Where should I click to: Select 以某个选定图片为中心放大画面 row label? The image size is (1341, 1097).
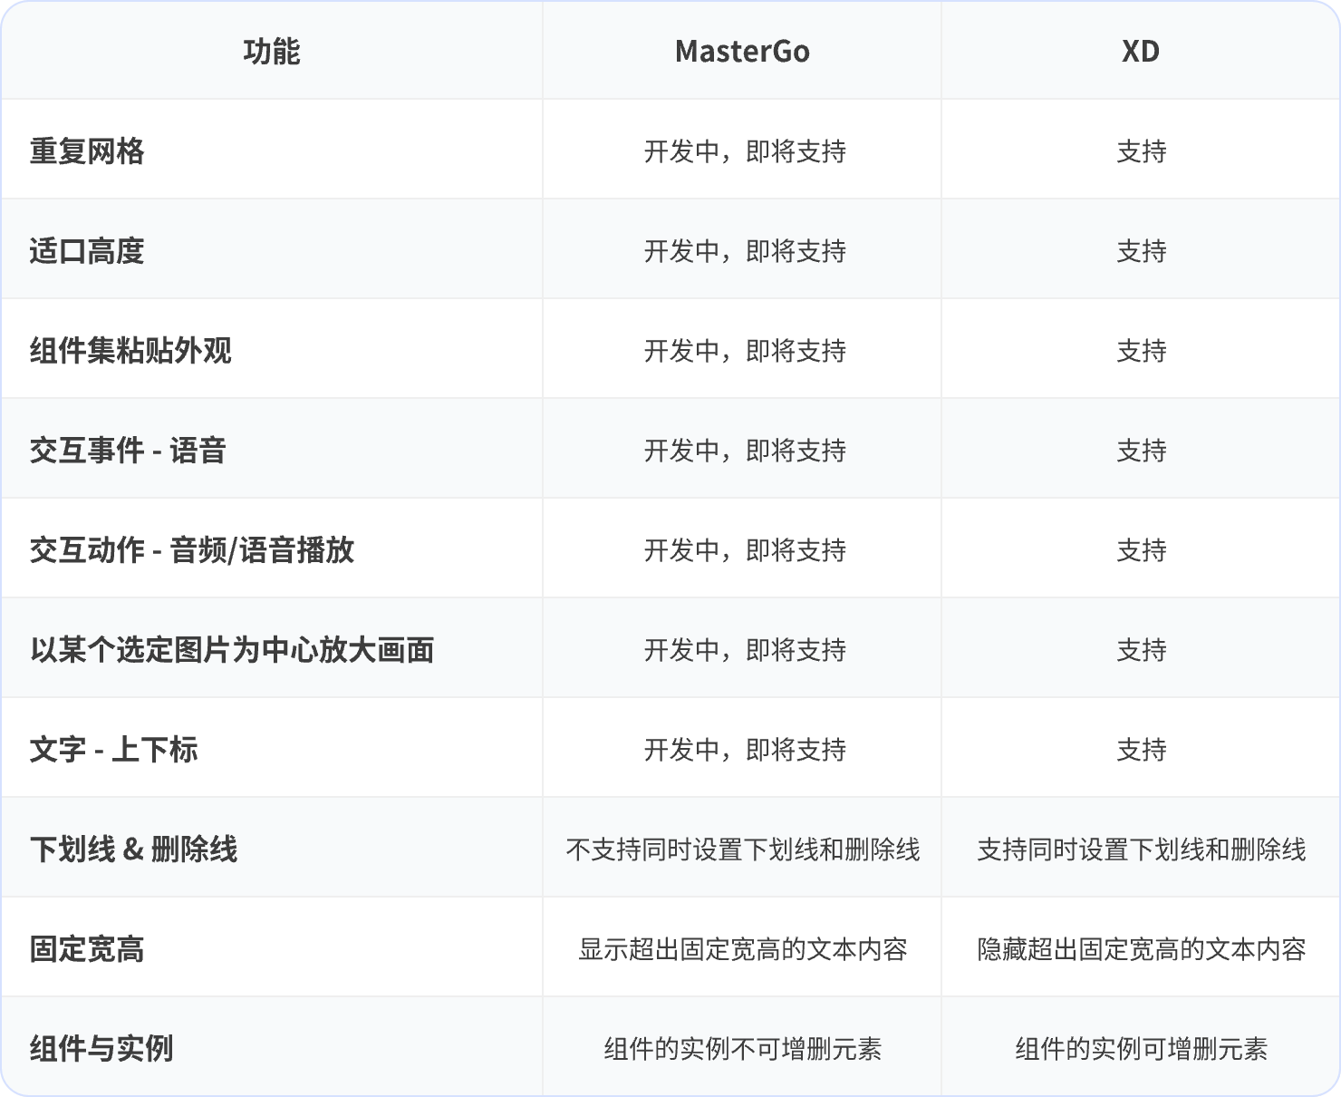[232, 649]
